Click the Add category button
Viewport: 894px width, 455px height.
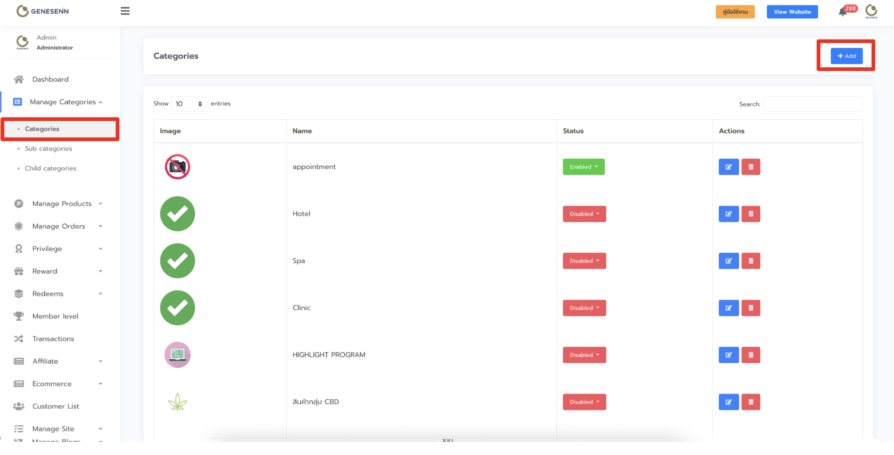coord(846,56)
